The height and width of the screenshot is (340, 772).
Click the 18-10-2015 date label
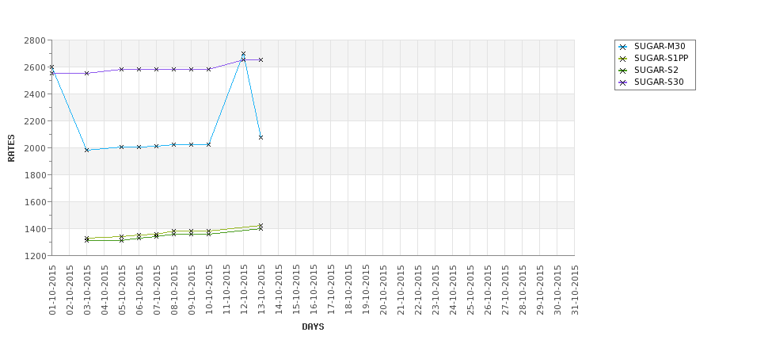(x=348, y=290)
